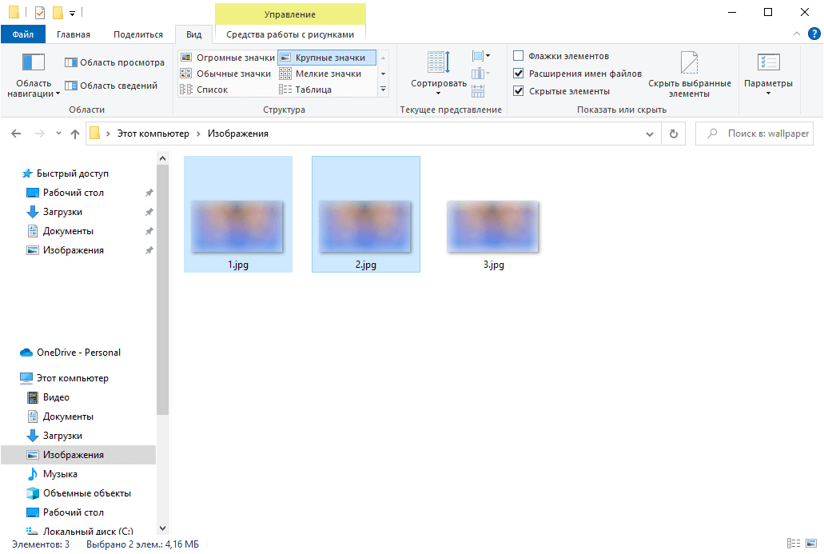Click the refresh icon in address bar

pyautogui.click(x=674, y=134)
